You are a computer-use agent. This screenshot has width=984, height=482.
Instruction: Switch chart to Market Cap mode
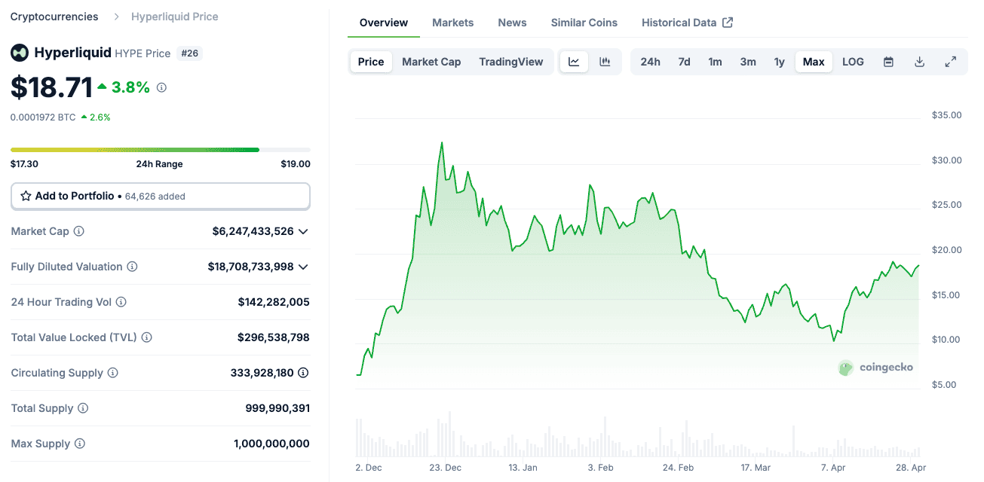click(x=431, y=62)
